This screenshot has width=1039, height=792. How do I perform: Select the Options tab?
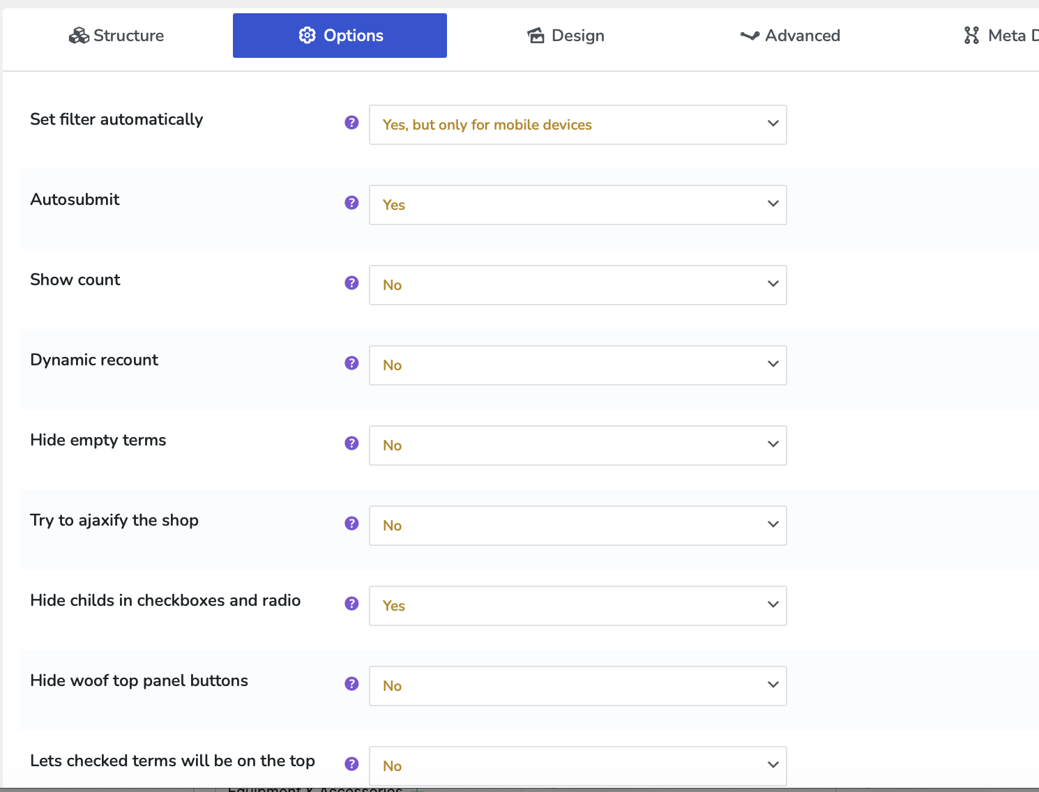click(340, 36)
